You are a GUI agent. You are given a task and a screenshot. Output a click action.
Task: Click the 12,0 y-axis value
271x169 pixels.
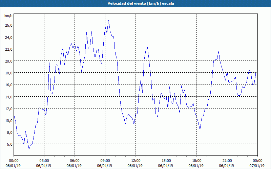coord(9,108)
